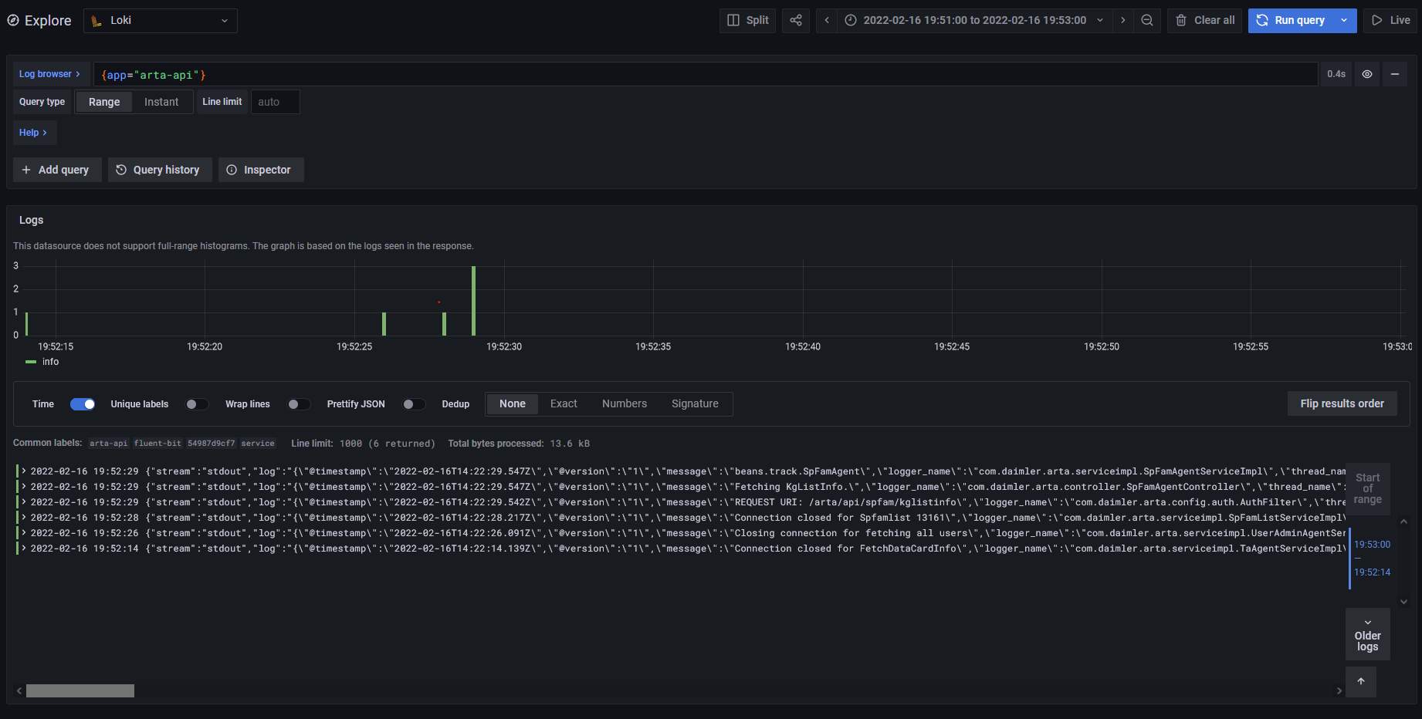
Task: Clear all queries using the trash icon
Action: 1204,20
